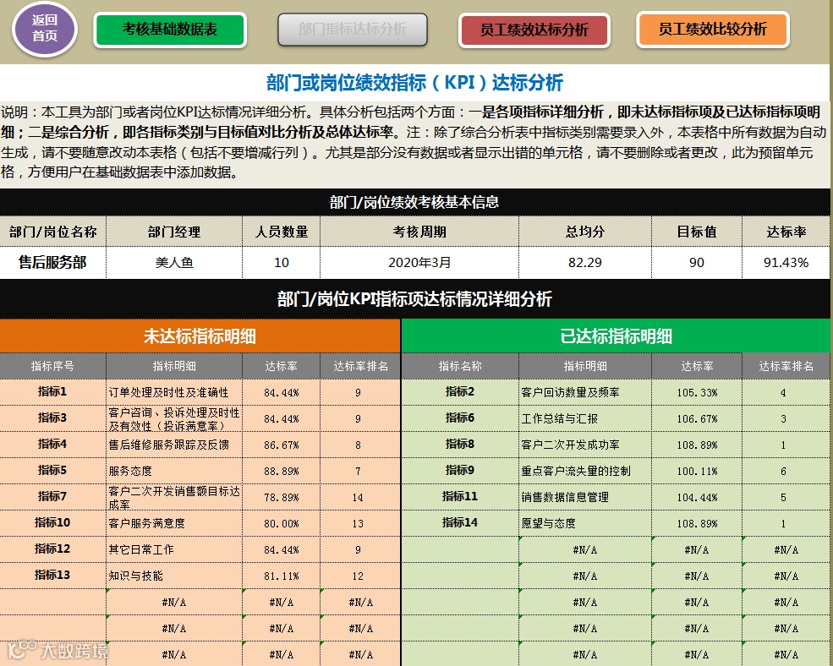
Task: Click the 指标序号 column header
Action: coord(52,366)
